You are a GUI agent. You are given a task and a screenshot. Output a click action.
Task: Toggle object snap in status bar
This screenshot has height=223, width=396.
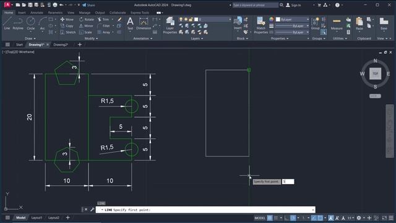click(320, 217)
